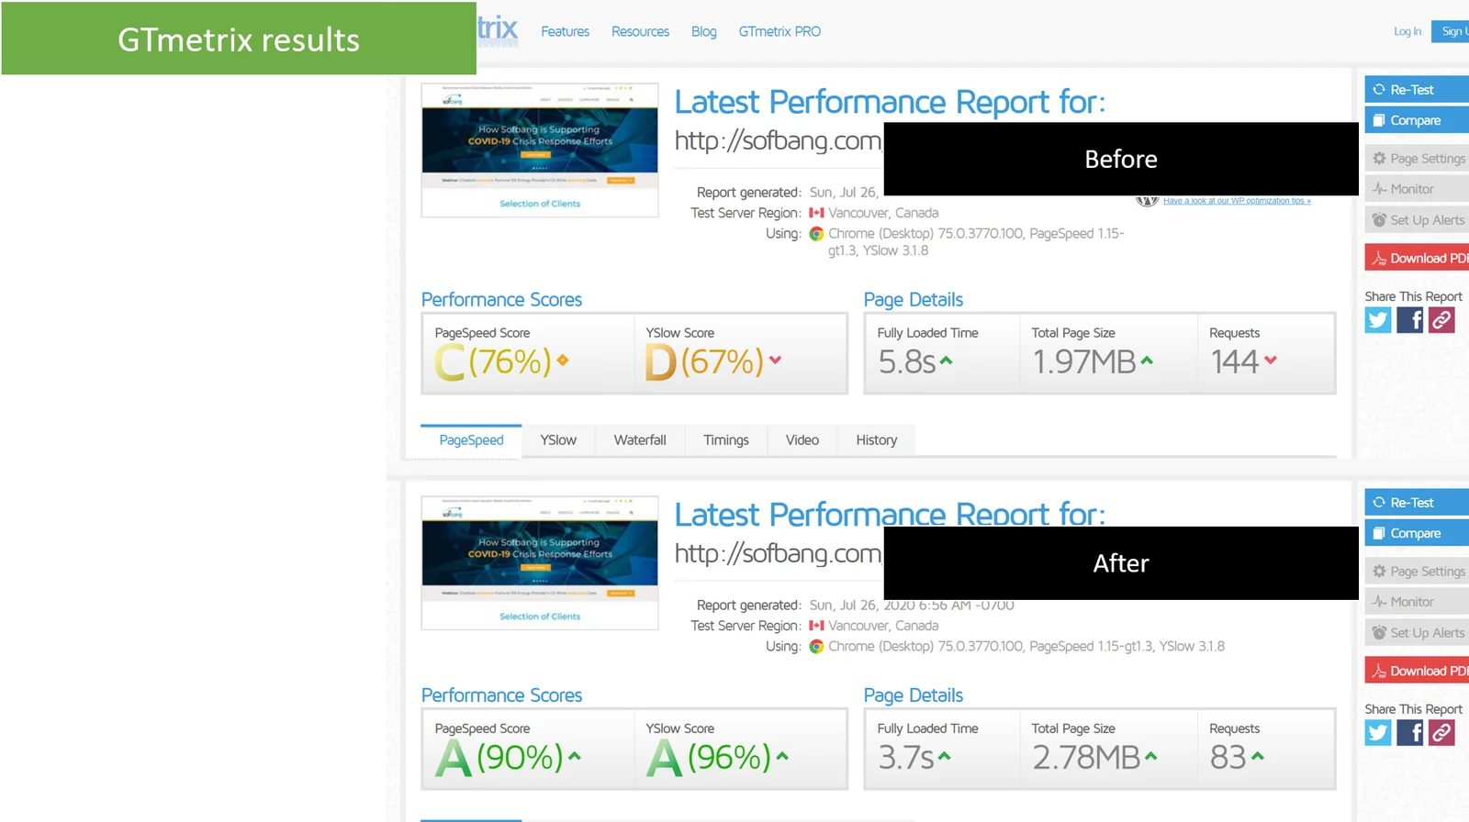Click Re-Test in the Before report
Viewport: 1469px width, 822px height.
click(x=1417, y=89)
